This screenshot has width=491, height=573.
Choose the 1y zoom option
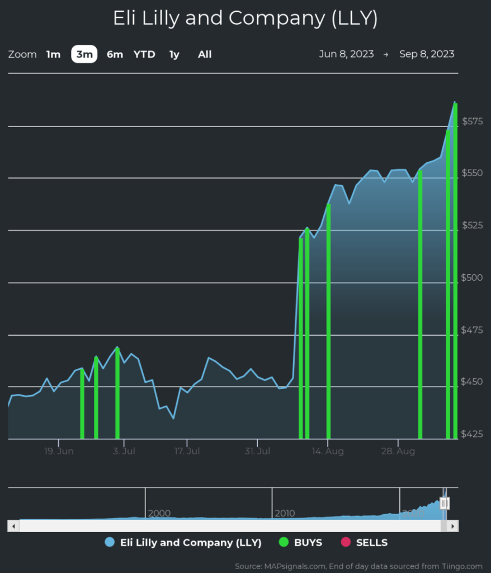click(x=174, y=54)
